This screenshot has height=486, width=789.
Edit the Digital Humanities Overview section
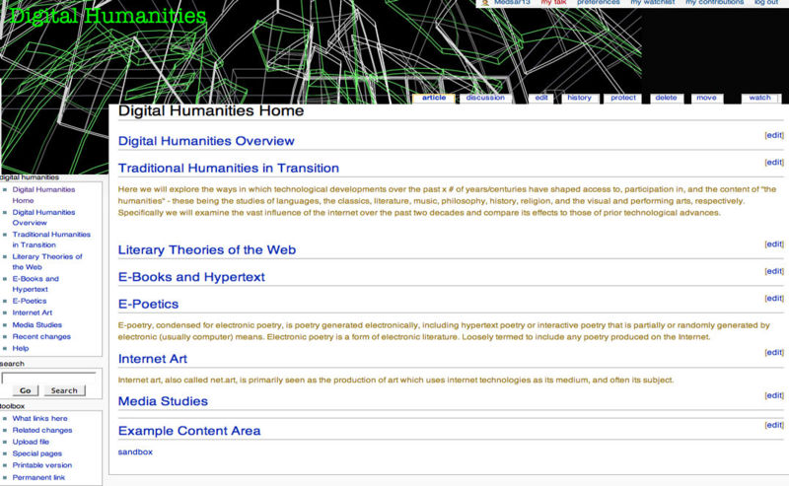point(774,135)
